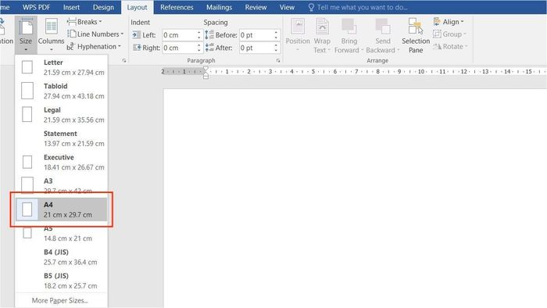The width and height of the screenshot is (547, 308).
Task: Open the Columns layout menu
Action: point(51,35)
